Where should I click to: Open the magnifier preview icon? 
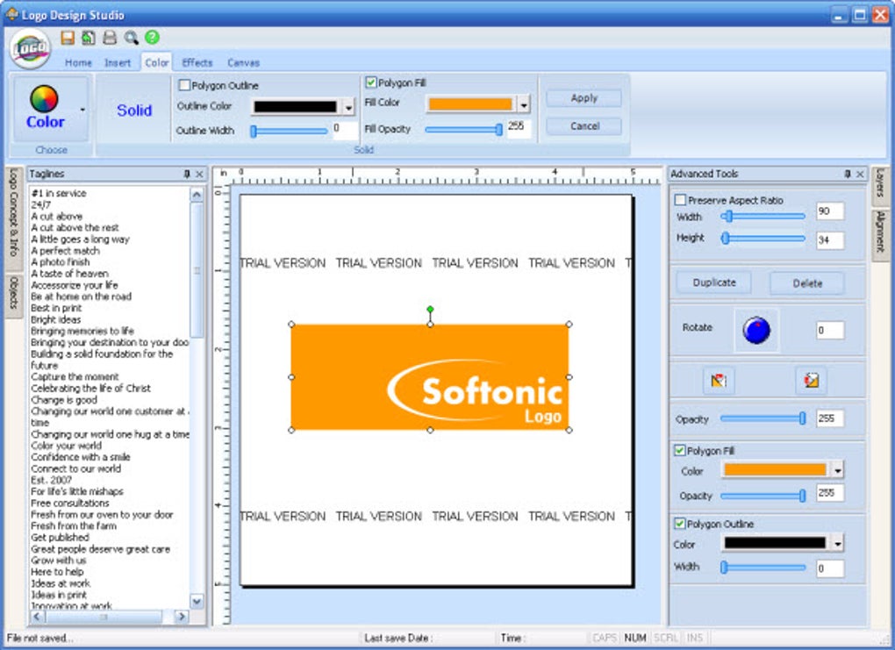(x=132, y=38)
